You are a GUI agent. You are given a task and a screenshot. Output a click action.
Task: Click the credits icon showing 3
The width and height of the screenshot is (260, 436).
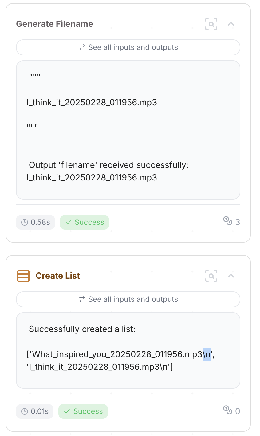tap(227, 221)
